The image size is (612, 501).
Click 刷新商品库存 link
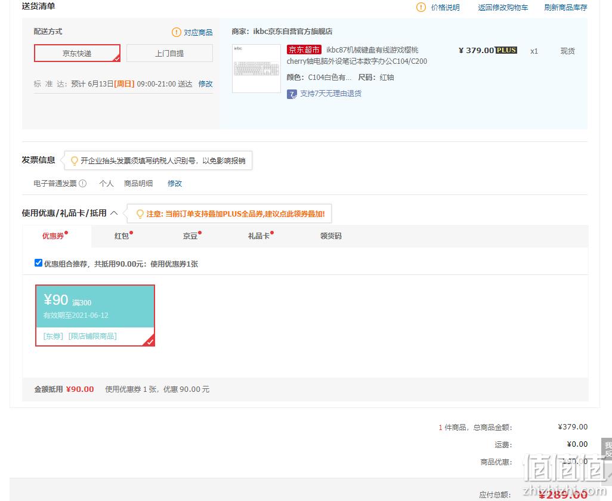[x=565, y=7]
